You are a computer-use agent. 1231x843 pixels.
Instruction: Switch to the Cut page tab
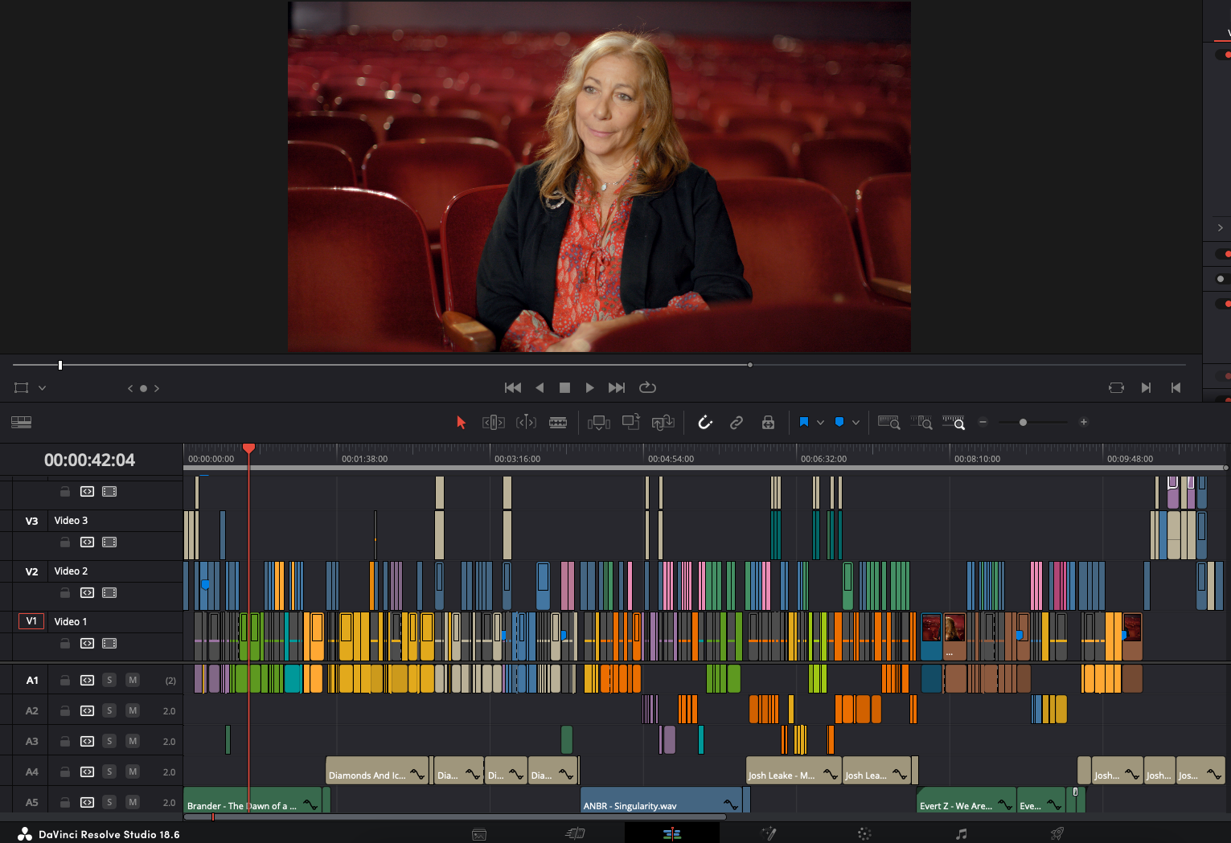pyautogui.click(x=575, y=834)
